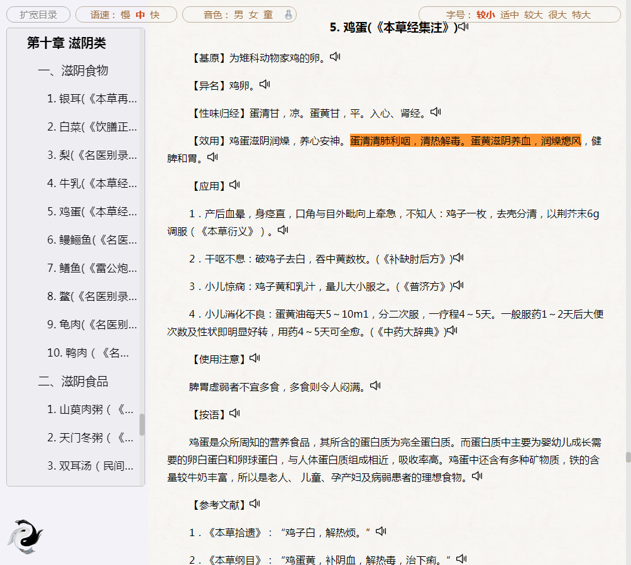The height and width of the screenshot is (565, 631).
Task: Click the yin-yang fish logo icon
Action: pos(25,536)
